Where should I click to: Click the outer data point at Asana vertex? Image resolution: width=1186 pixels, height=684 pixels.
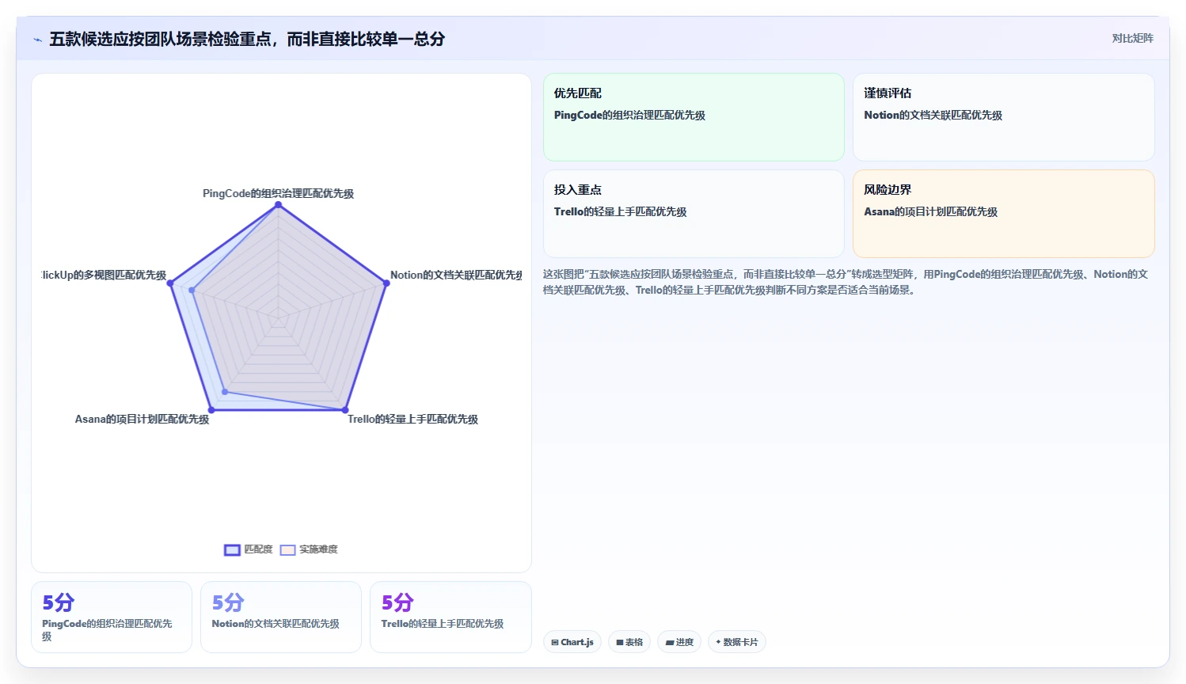tap(211, 410)
